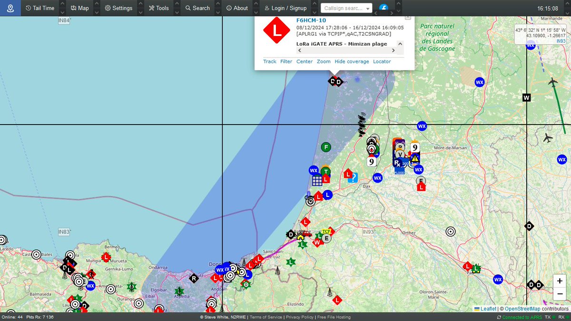Click Filter in the station popup
This screenshot has width=571, height=321.
tap(286, 61)
